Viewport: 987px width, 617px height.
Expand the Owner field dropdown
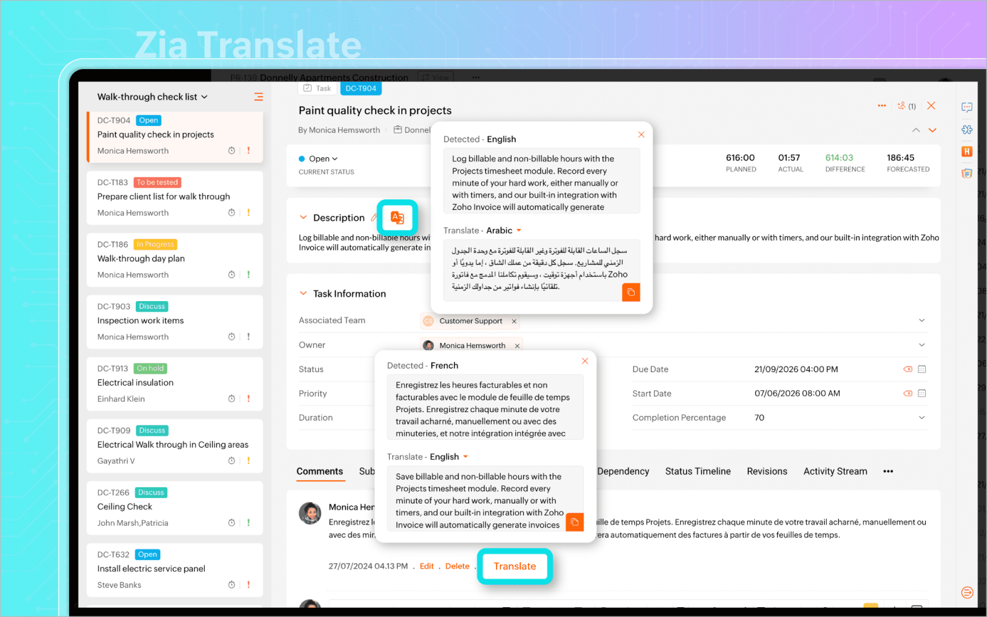(922, 345)
